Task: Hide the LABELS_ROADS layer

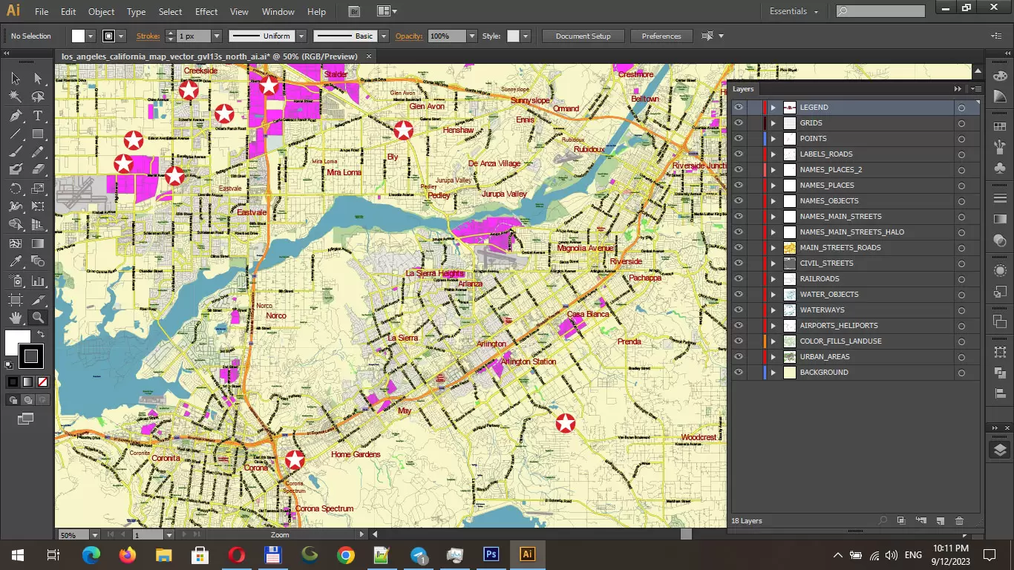Action: pyautogui.click(x=739, y=154)
